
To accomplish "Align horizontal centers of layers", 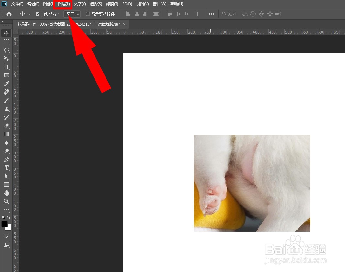I will tap(137, 14).
